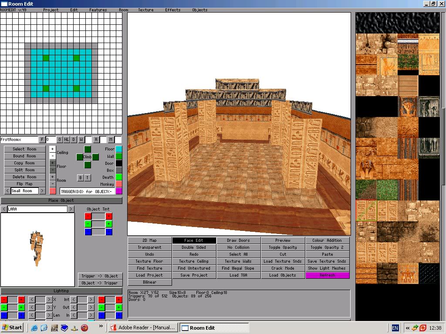Viewport: 446px width, 334px height.
Task: Toggle Double Sided faces
Action: [194, 247]
